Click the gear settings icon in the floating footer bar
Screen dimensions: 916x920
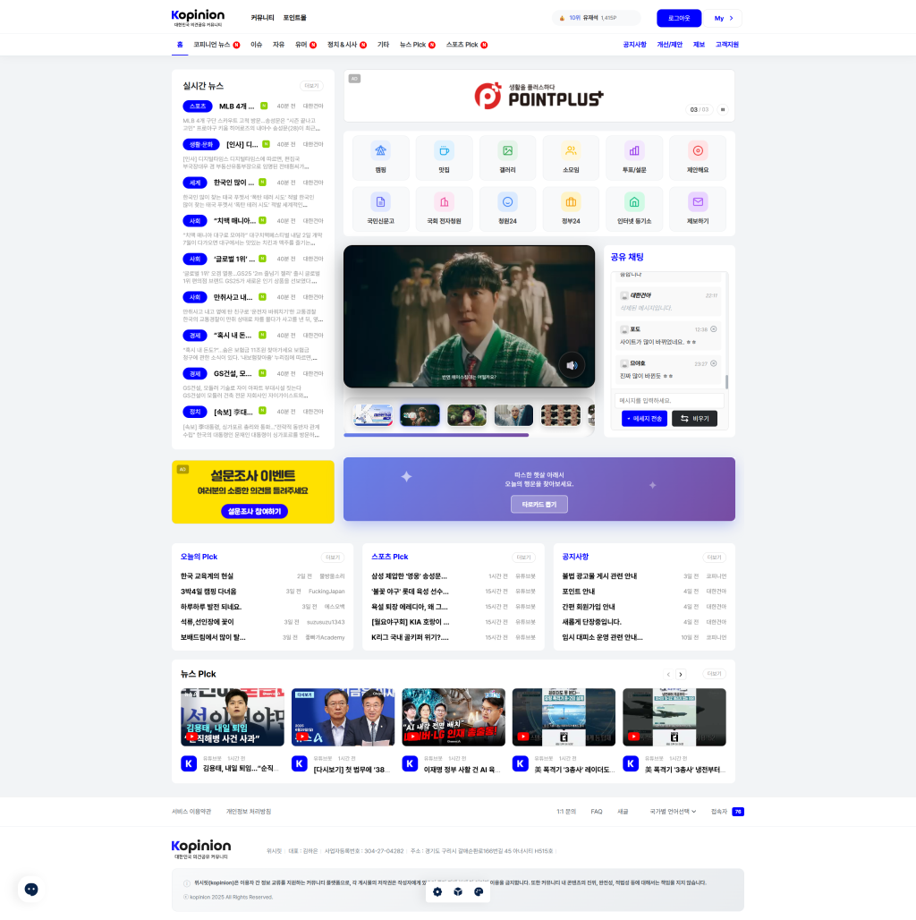tap(437, 892)
